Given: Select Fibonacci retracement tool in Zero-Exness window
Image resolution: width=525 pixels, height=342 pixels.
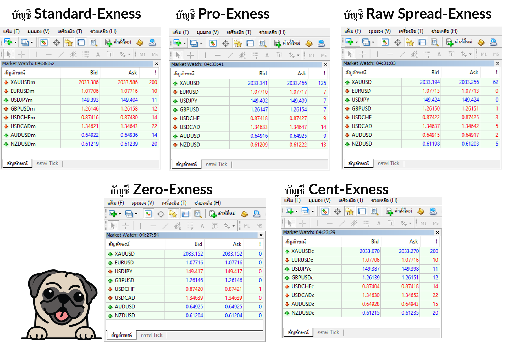Looking at the screenshot, I should tap(190, 226).
